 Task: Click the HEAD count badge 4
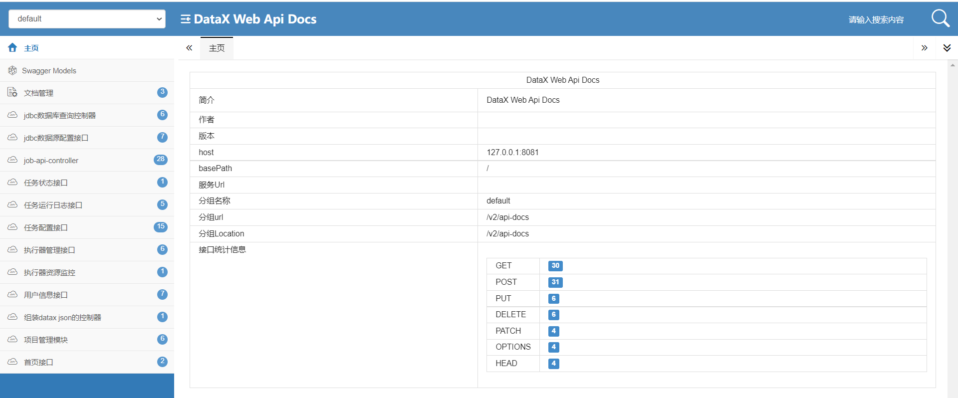tap(553, 364)
